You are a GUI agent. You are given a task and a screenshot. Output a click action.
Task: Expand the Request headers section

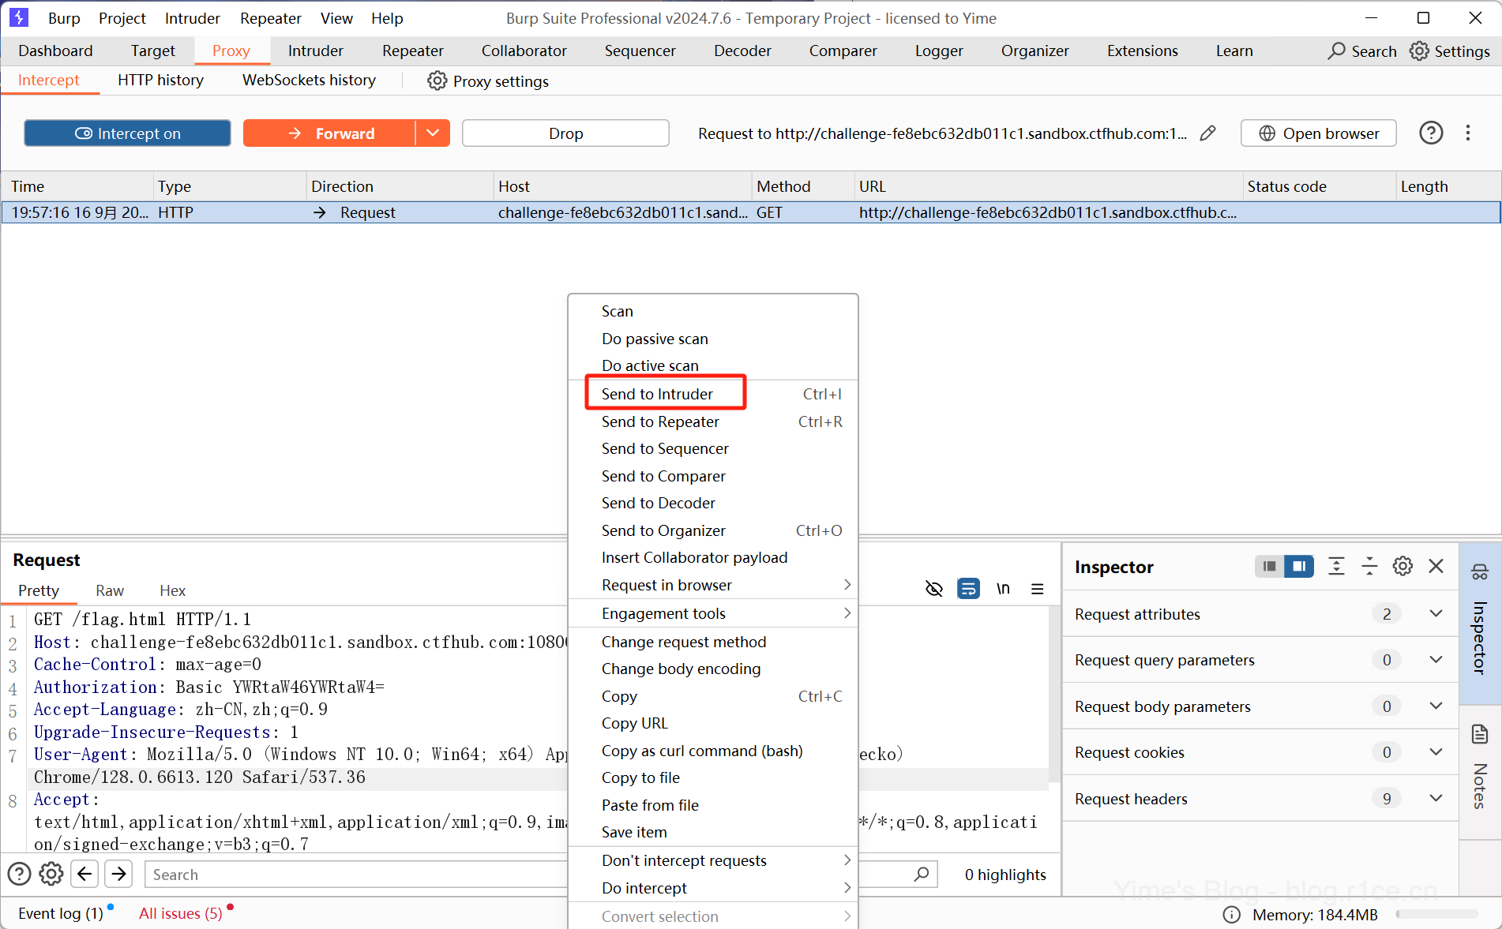pos(1436,799)
